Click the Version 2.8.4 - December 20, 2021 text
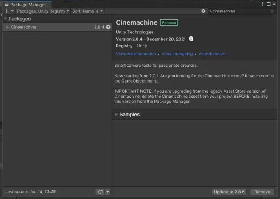The height and width of the screenshot is (199, 280). coord(151,39)
